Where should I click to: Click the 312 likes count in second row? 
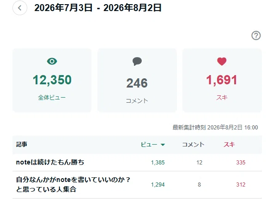[x=241, y=185]
